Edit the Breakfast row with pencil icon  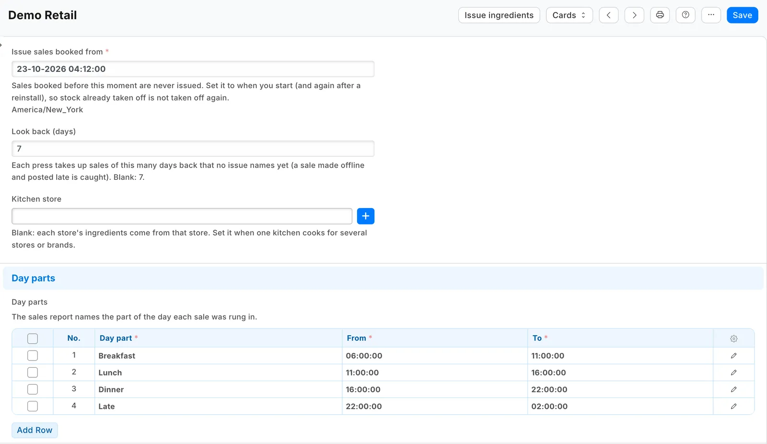734,356
